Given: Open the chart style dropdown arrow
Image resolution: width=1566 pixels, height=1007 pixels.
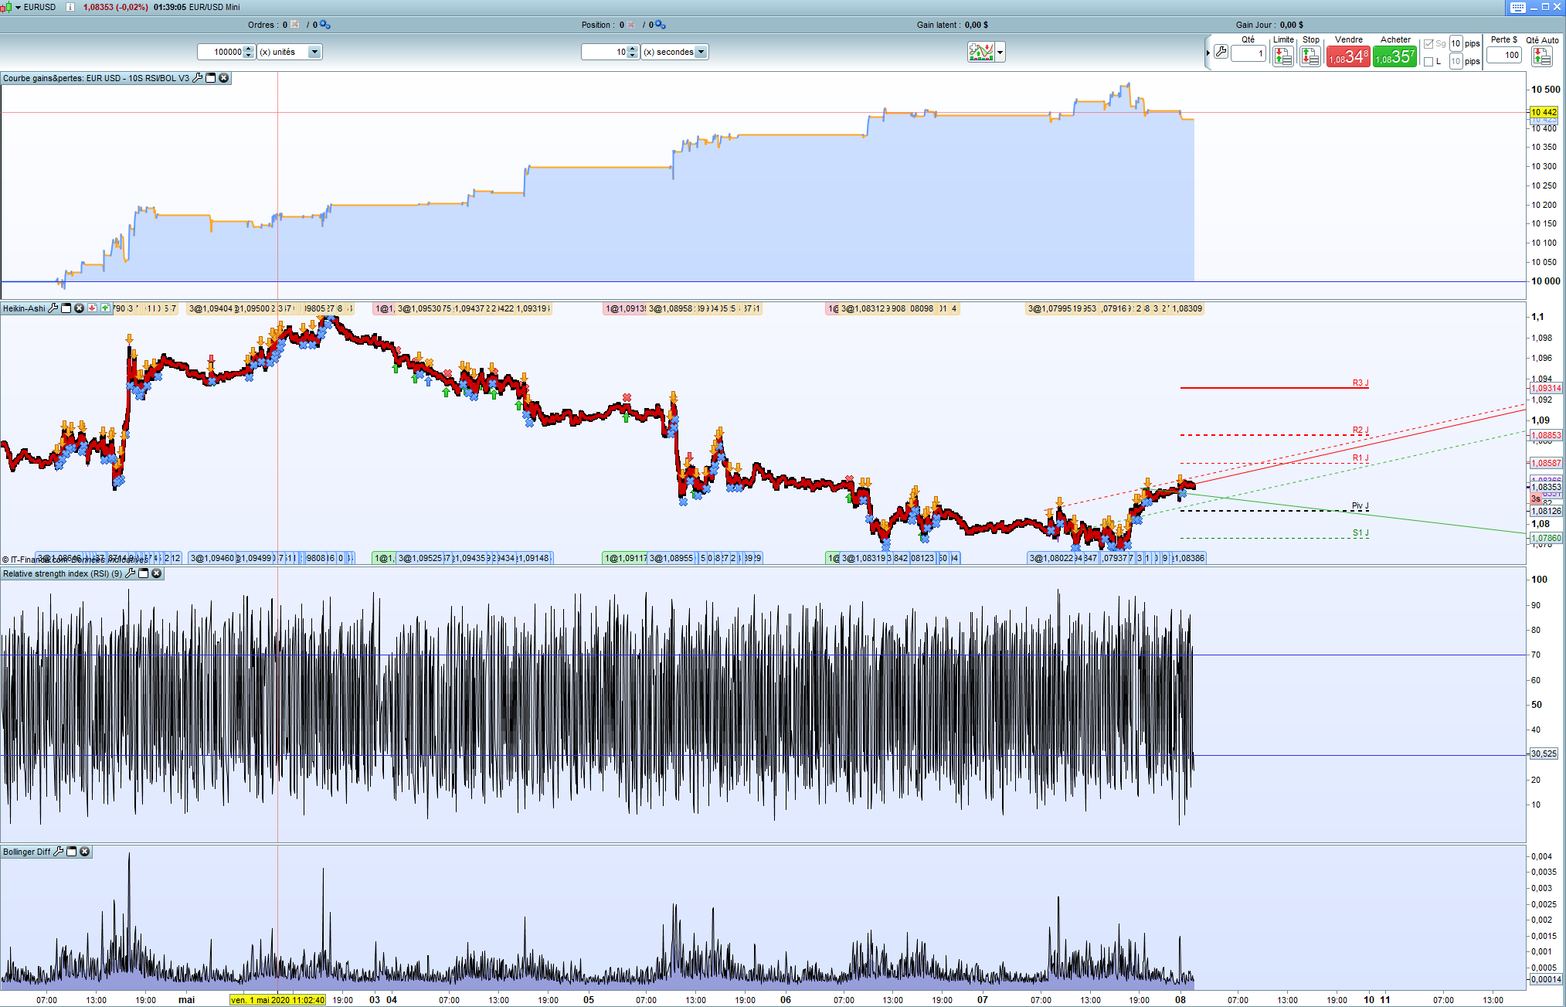Looking at the screenshot, I should point(1000,53).
